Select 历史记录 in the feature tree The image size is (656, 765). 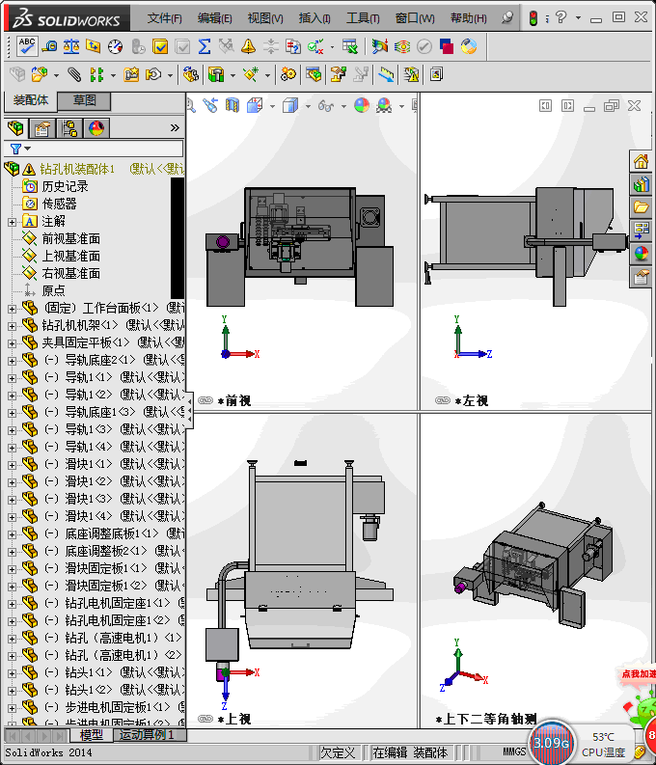(65, 187)
